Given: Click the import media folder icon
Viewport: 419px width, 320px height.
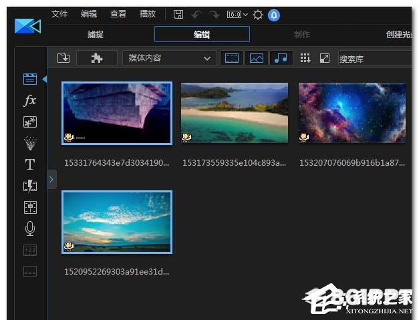Looking at the screenshot, I should tap(63, 58).
